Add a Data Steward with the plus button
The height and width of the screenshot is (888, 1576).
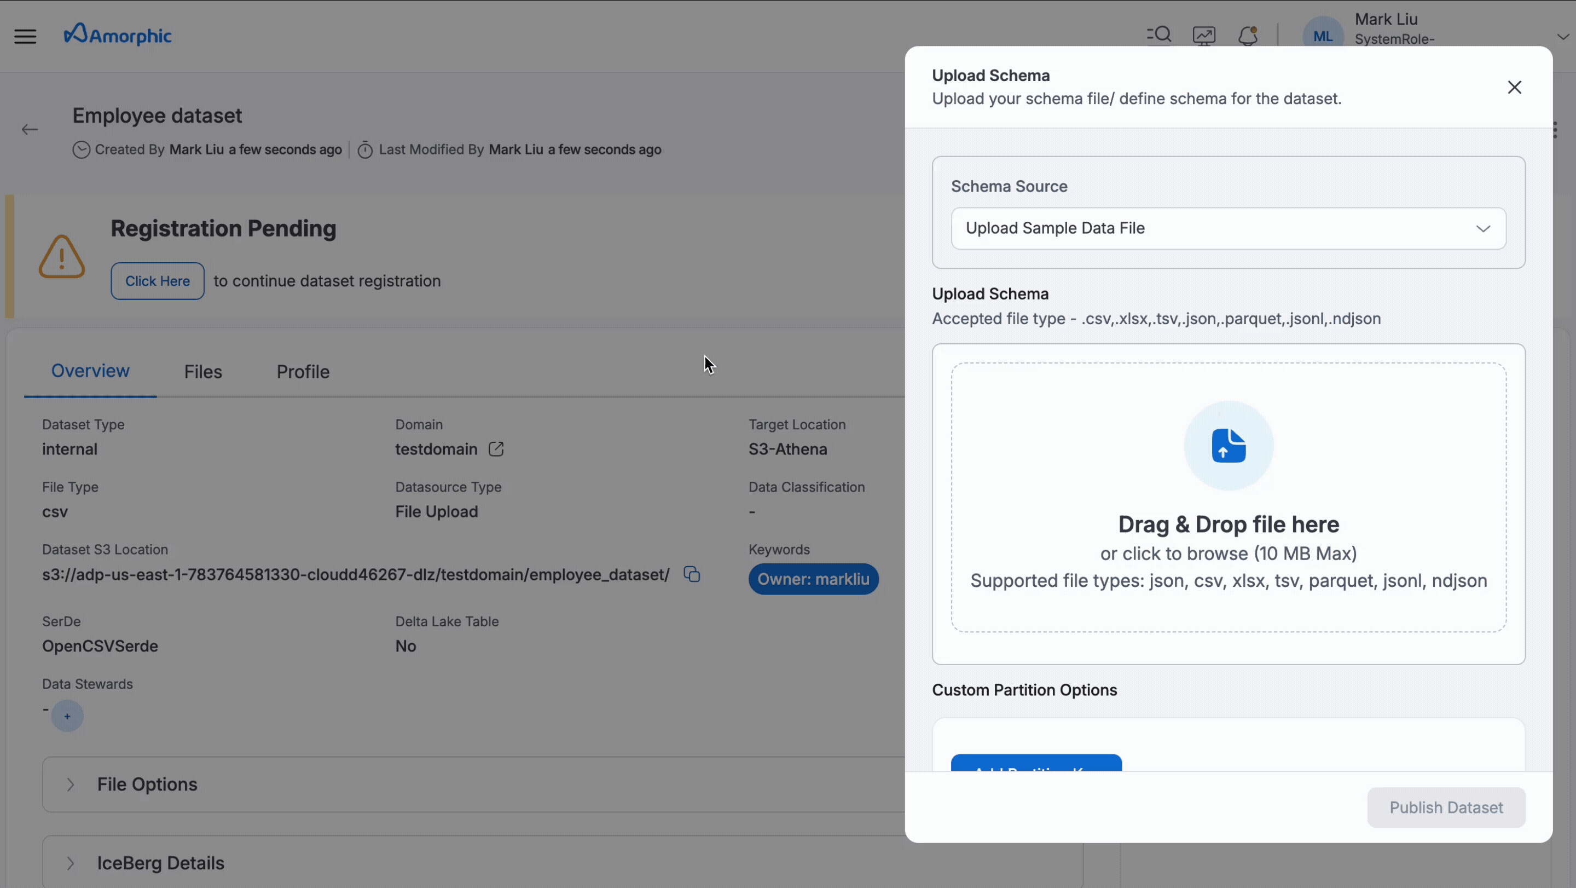[x=67, y=716]
